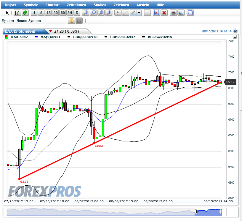Set timeframe to 60 minutes
Viewport: 242px width, 221px height.
tap(63, 13)
